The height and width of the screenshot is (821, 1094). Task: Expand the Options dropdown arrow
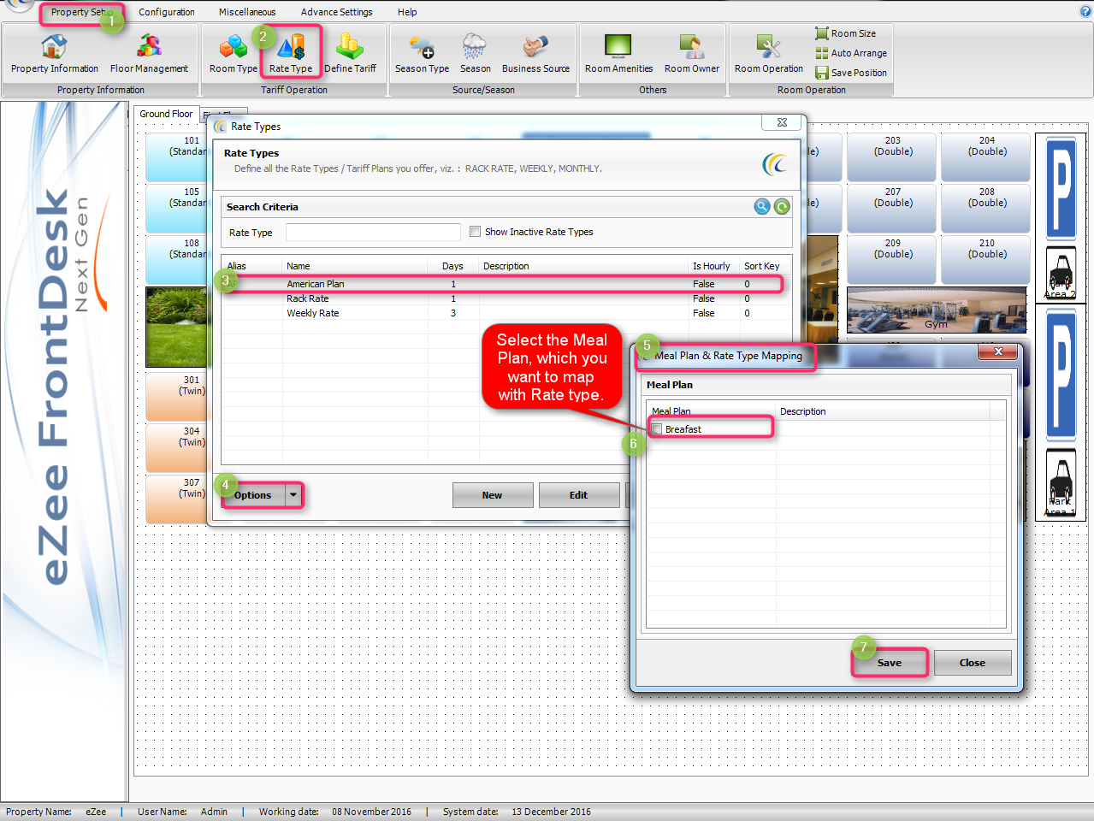[293, 495]
